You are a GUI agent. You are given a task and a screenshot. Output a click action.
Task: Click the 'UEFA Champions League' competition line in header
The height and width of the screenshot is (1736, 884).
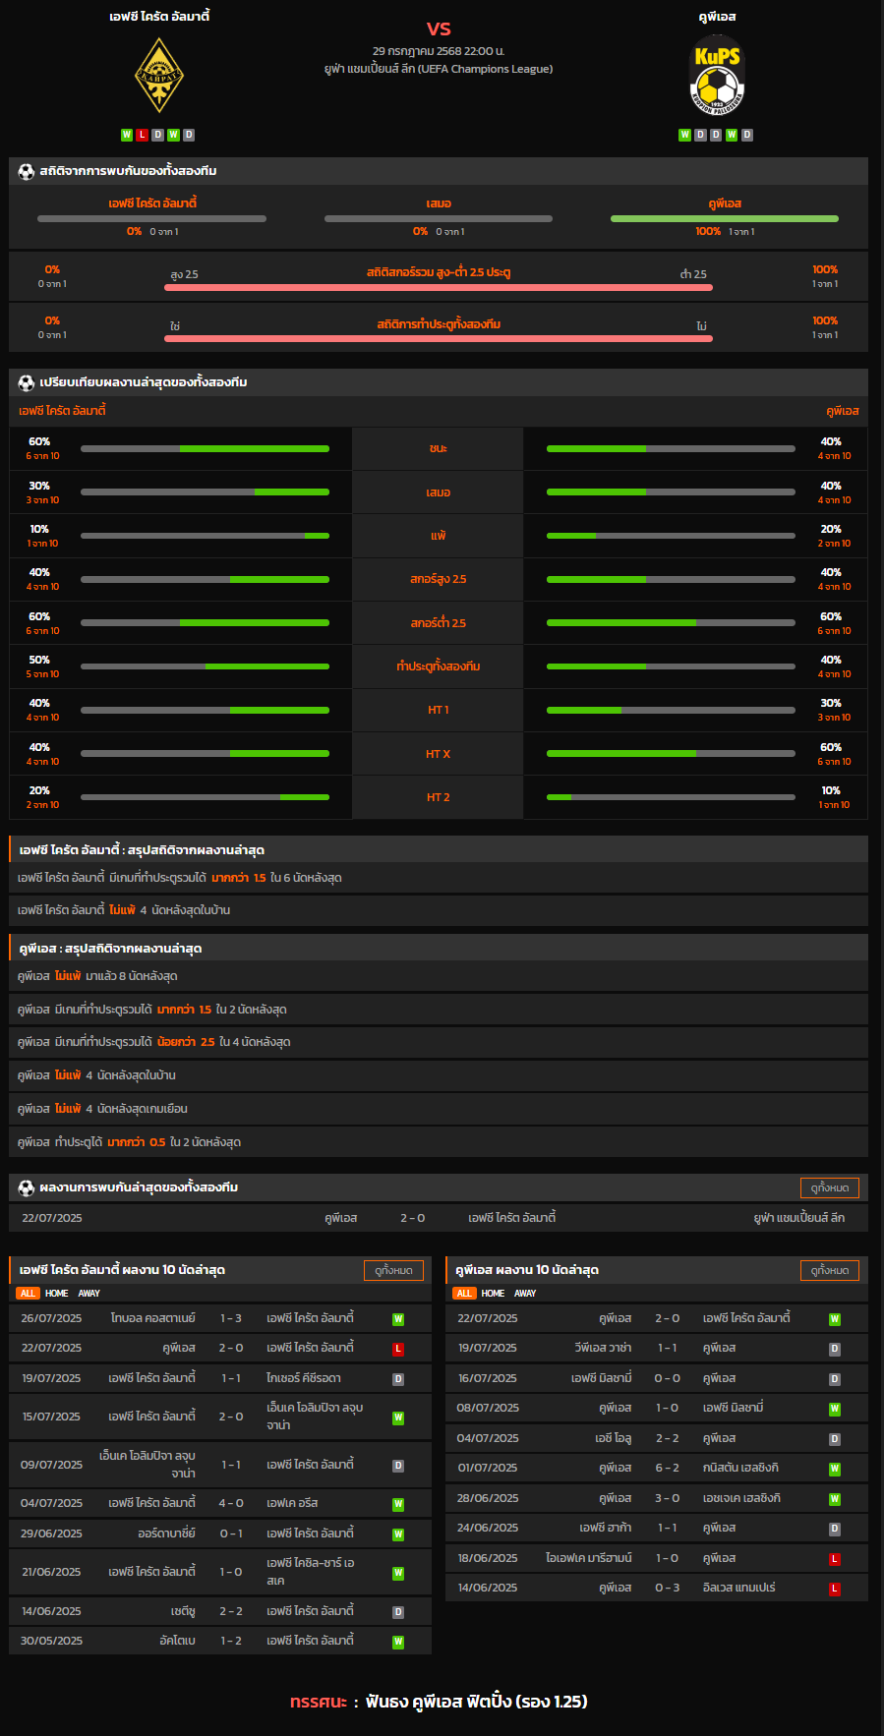coord(439,70)
